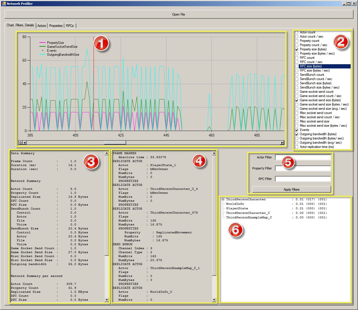Screen dimensions: 358x310
Task: Expand the ThirdPersonCharacter tree node
Action: (223, 199)
